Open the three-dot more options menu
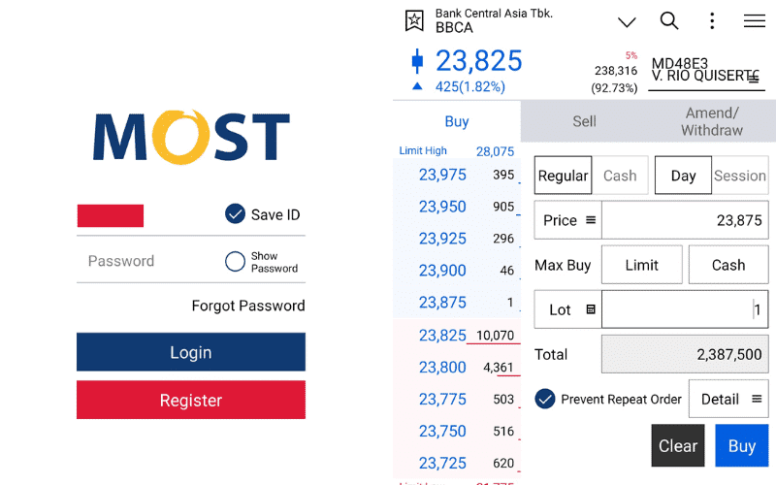Screen dimensions: 776x485 tap(712, 20)
